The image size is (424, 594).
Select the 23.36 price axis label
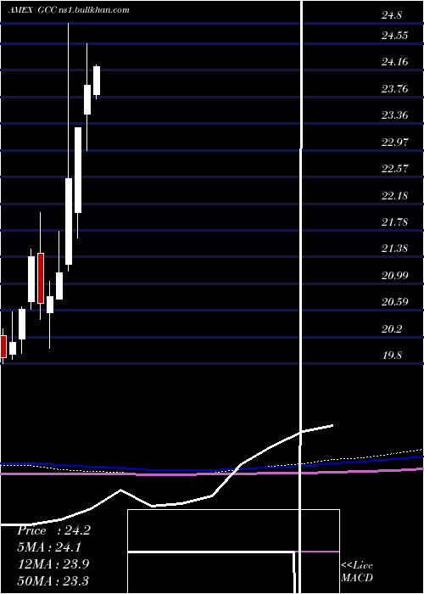395,115
